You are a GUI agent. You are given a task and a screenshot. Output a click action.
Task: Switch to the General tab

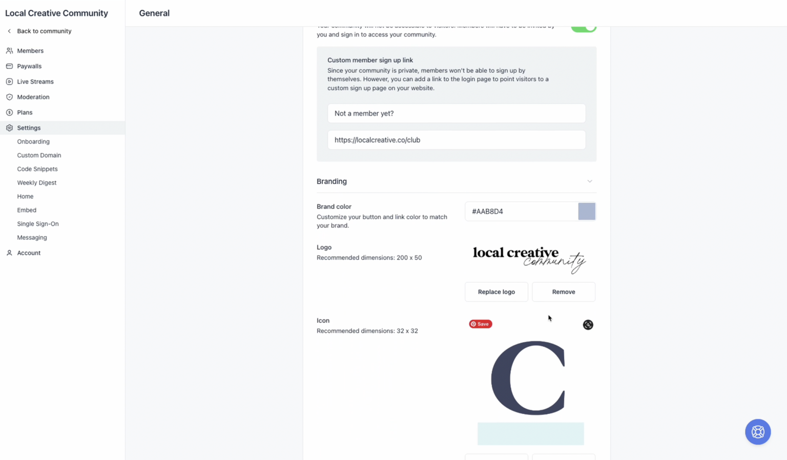154,13
